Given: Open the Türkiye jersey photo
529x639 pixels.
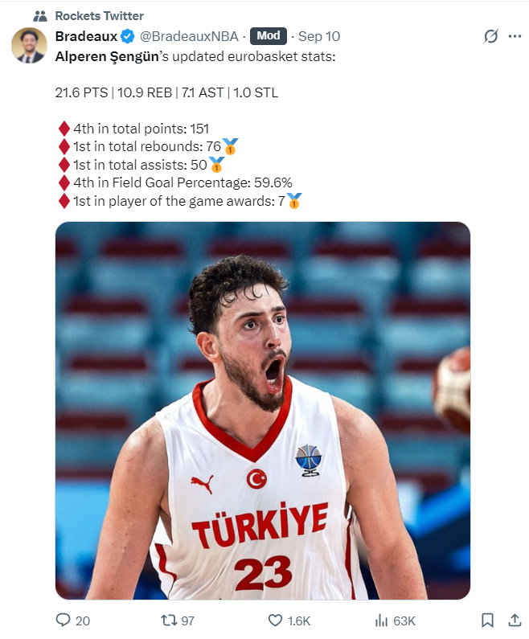Looking at the screenshot, I should click(x=263, y=411).
